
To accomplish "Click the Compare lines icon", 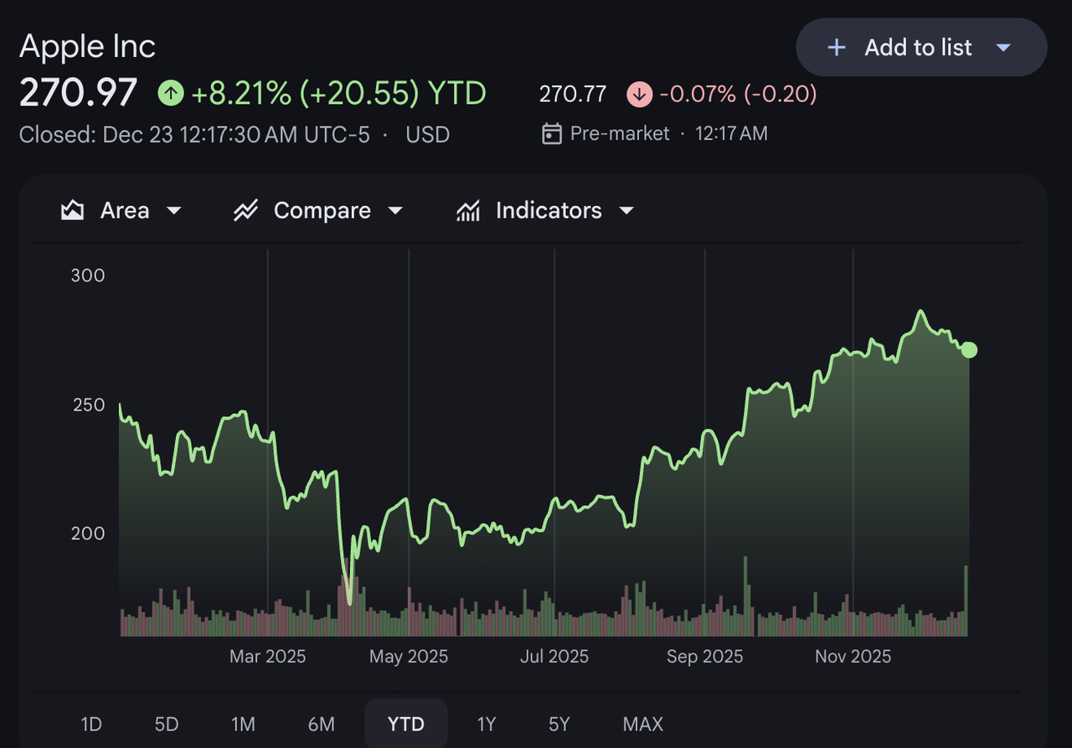I will point(245,210).
